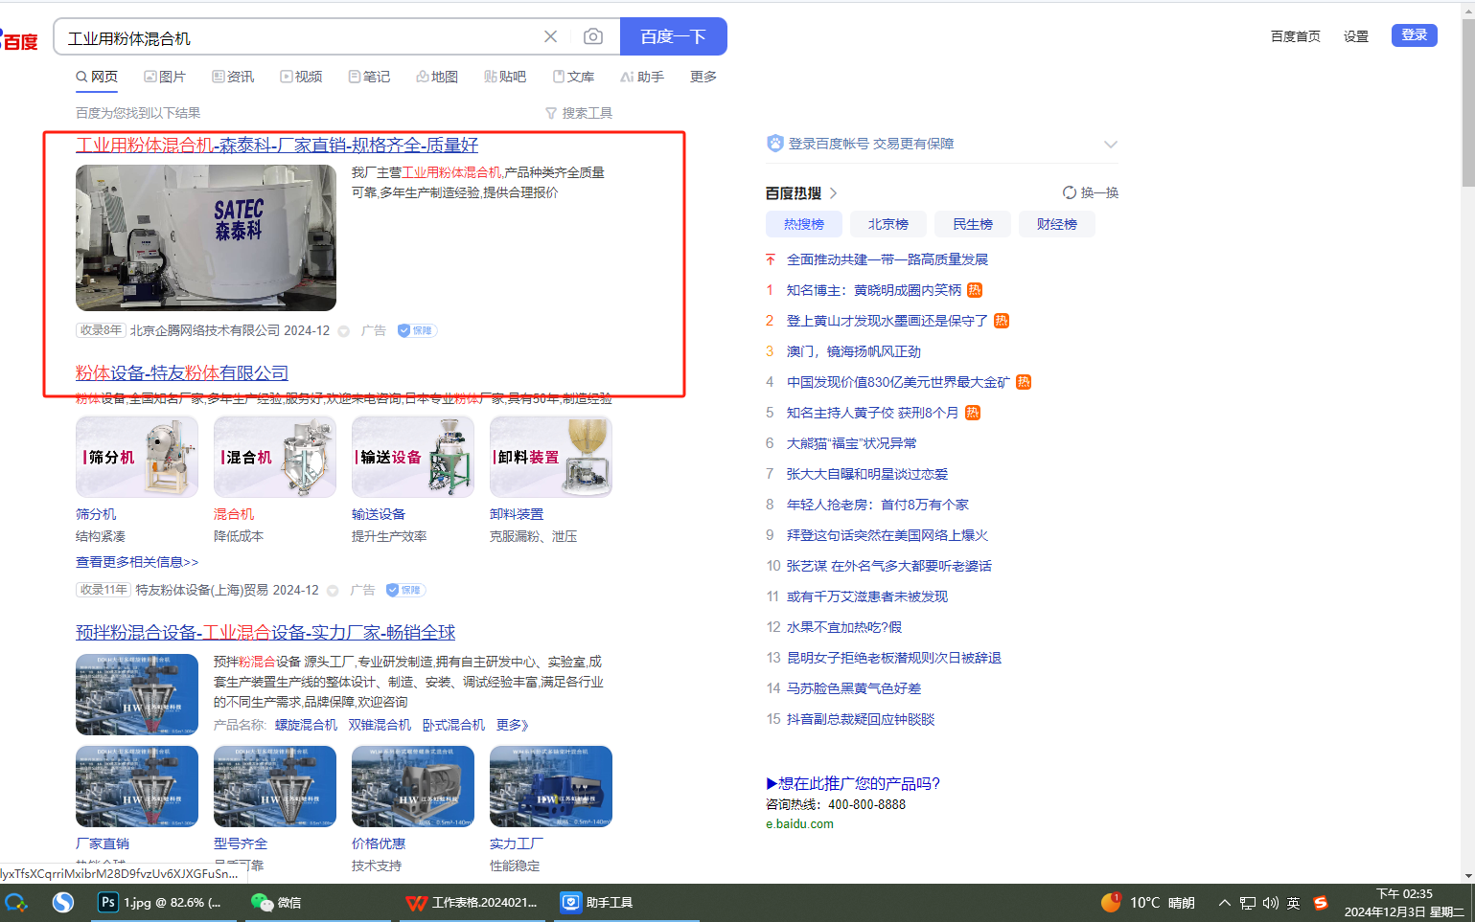Clear the search box with the X icon
1475x922 pixels.
(550, 36)
